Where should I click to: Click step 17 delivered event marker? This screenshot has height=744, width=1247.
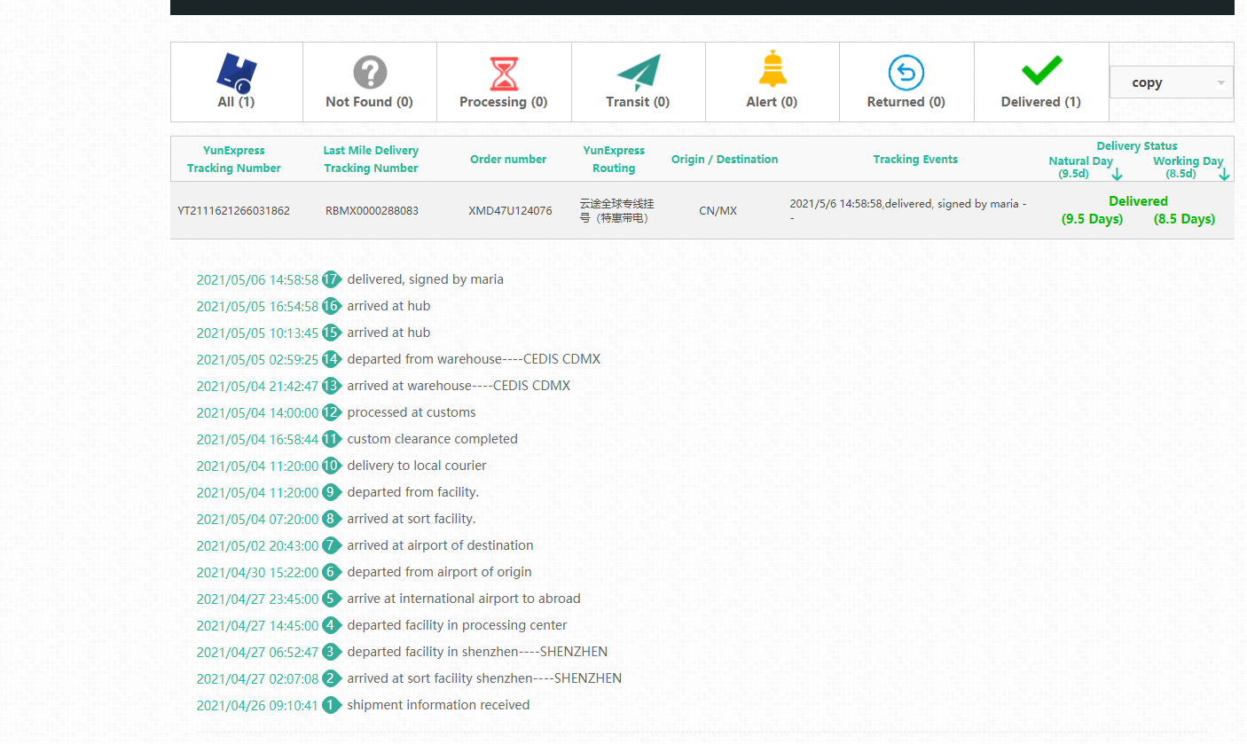click(x=332, y=279)
